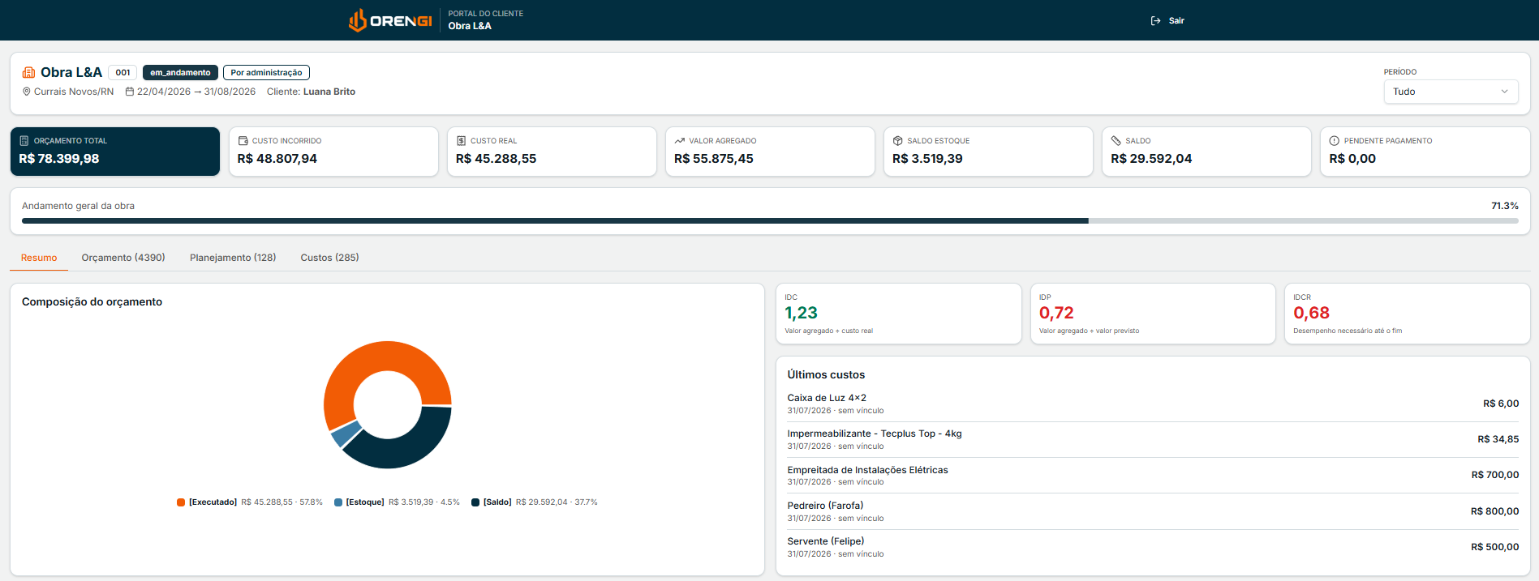
Task: Click the calendar icon next to the date range
Action: click(129, 92)
